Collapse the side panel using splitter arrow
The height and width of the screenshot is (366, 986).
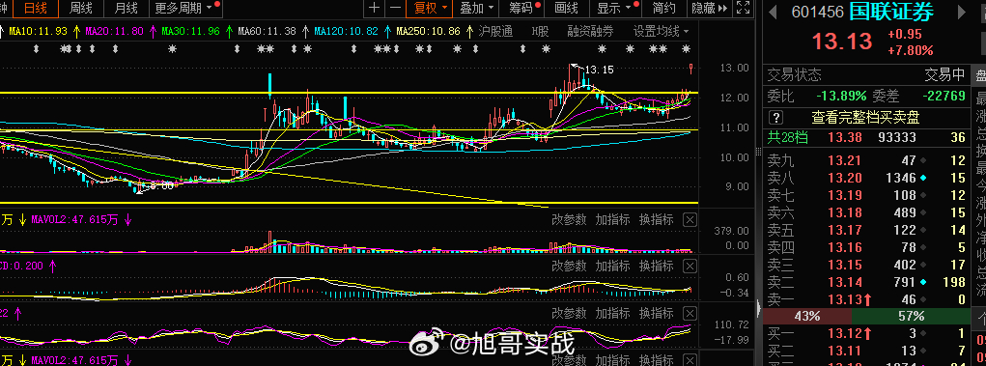click(758, 309)
